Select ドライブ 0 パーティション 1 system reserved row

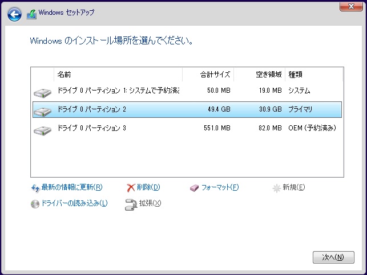click(187, 91)
